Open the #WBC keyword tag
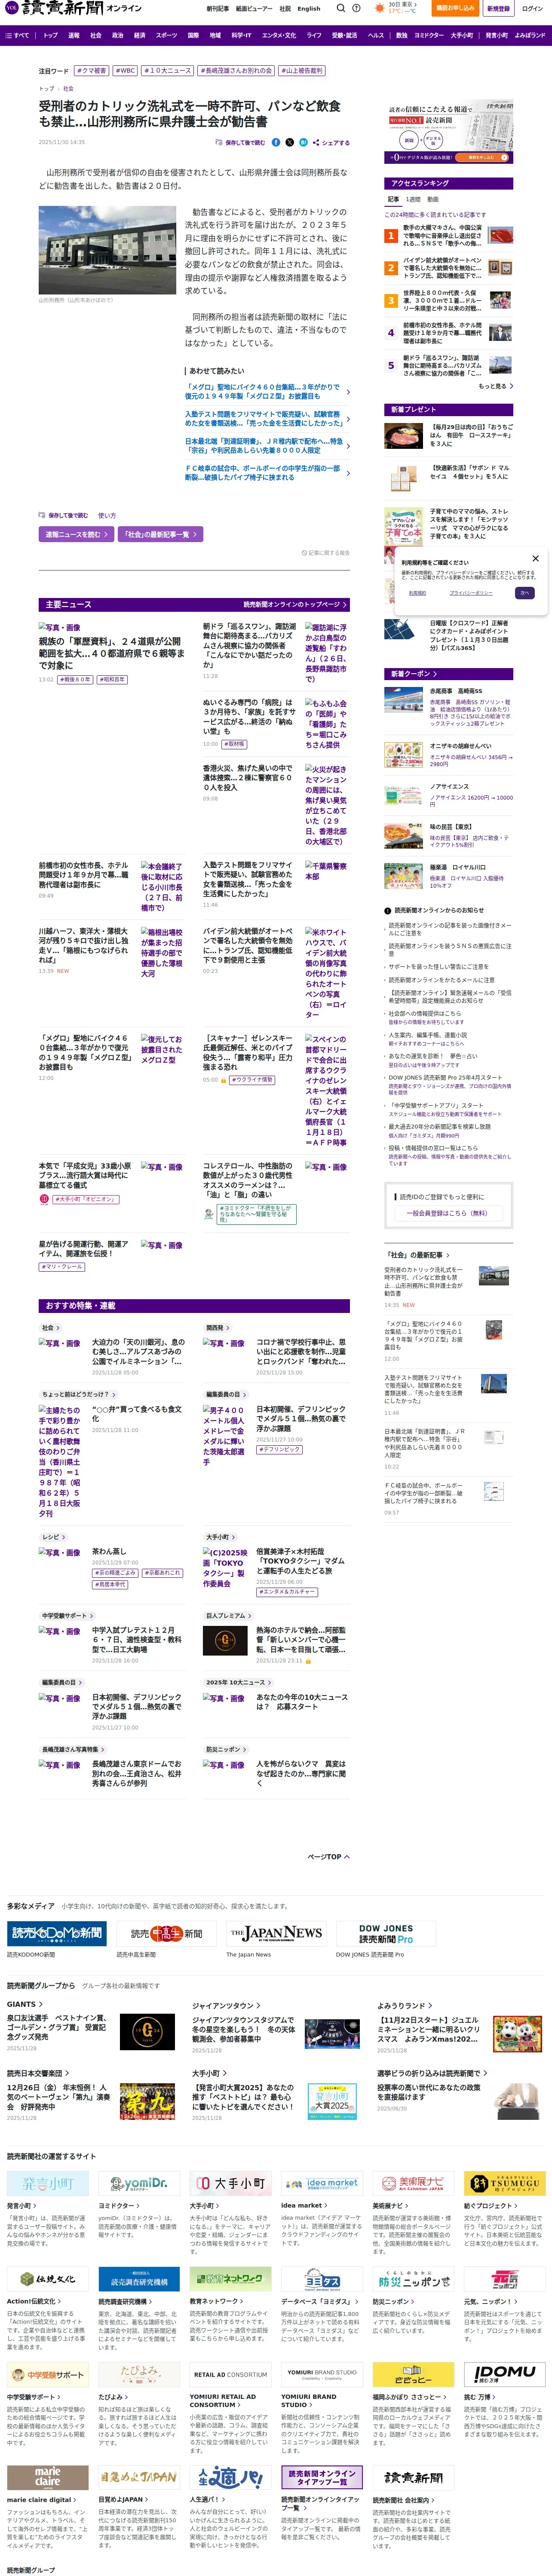 coord(125,71)
